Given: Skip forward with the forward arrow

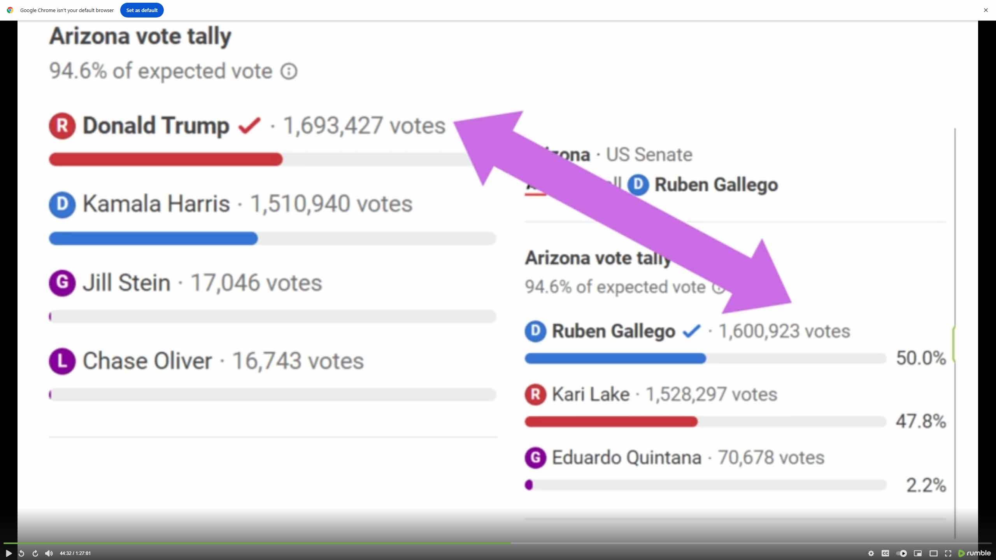Looking at the screenshot, I should coord(35,553).
